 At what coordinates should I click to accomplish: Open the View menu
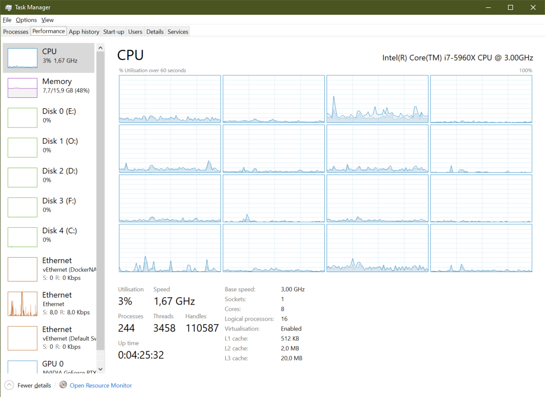pyautogui.click(x=48, y=20)
